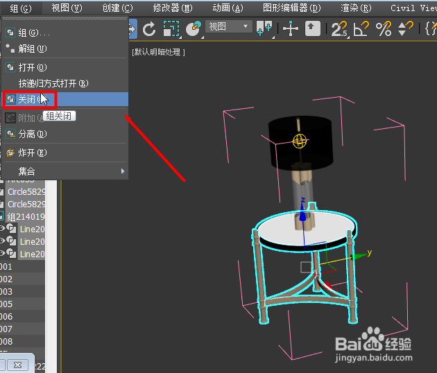Viewport: 437px width, 373px height.
Task: Choose 炸开(E) to explode group
Action: 65,153
